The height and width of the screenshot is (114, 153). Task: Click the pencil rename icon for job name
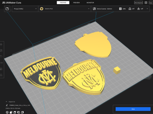pos(7,105)
